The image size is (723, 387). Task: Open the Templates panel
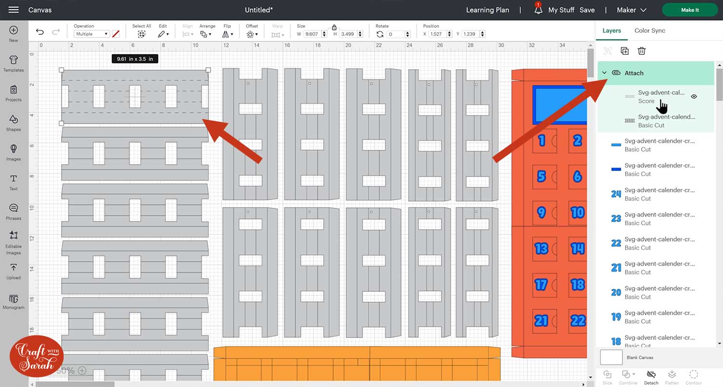13,64
